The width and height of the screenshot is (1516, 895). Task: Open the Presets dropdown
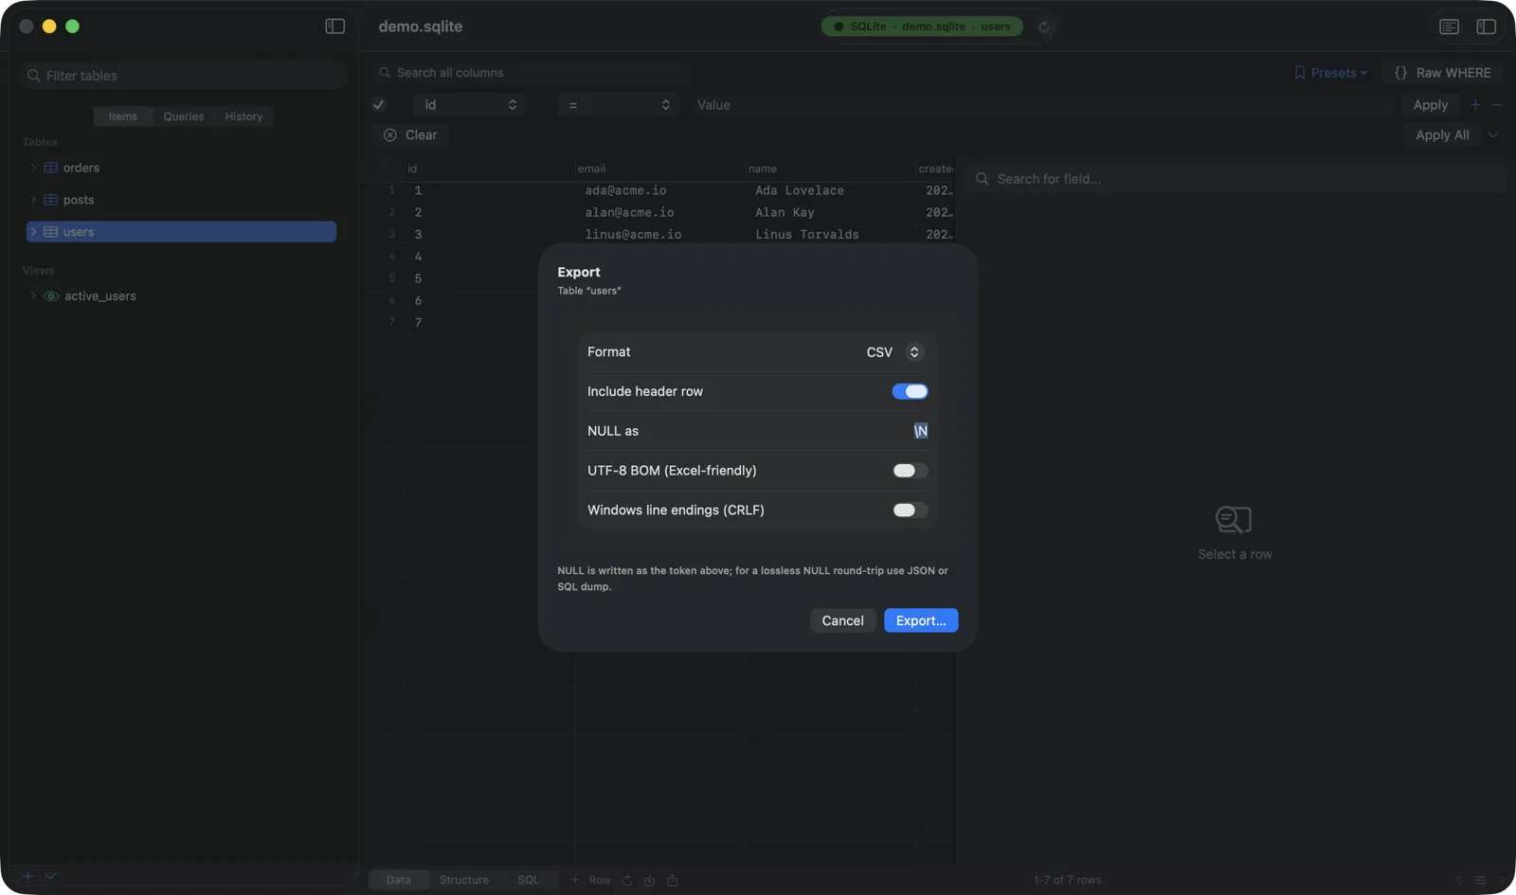coord(1331,73)
